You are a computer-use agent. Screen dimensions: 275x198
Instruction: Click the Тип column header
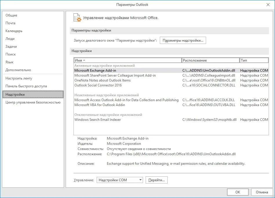[x=254, y=60]
